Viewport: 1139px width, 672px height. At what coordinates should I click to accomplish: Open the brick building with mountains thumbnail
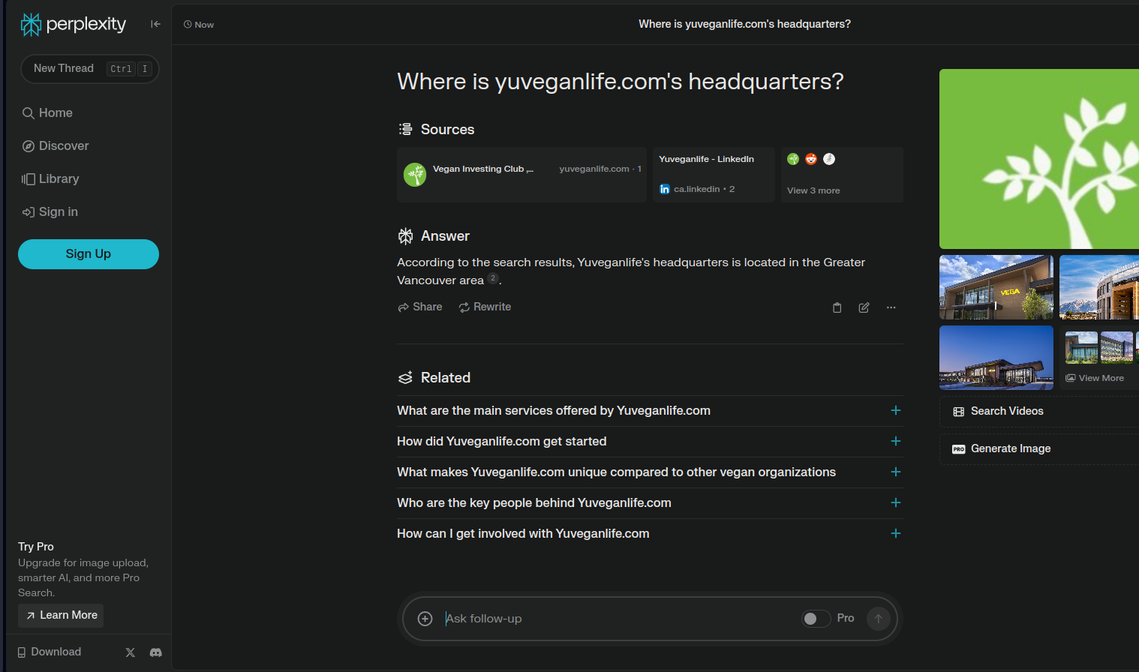click(x=1099, y=287)
